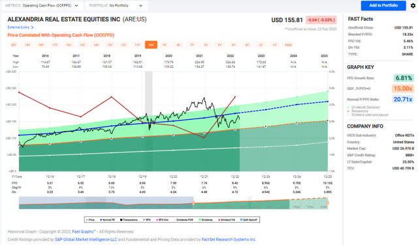Toggle the Normal PE legend entry
Screen dimensions: 418x245
[107, 220]
